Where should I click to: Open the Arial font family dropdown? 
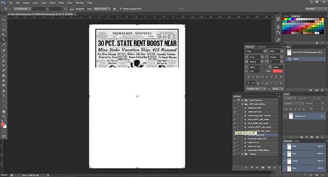pos(256,51)
